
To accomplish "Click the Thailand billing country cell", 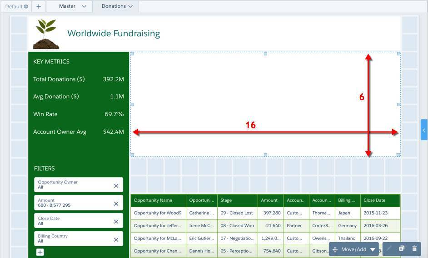I will 348,239.
